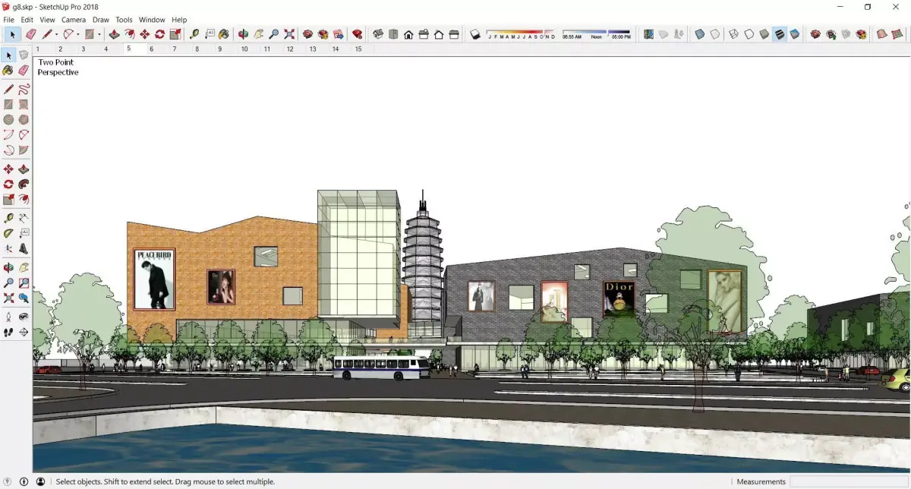
Task: Click the credits icon in status bar
Action: point(24,481)
